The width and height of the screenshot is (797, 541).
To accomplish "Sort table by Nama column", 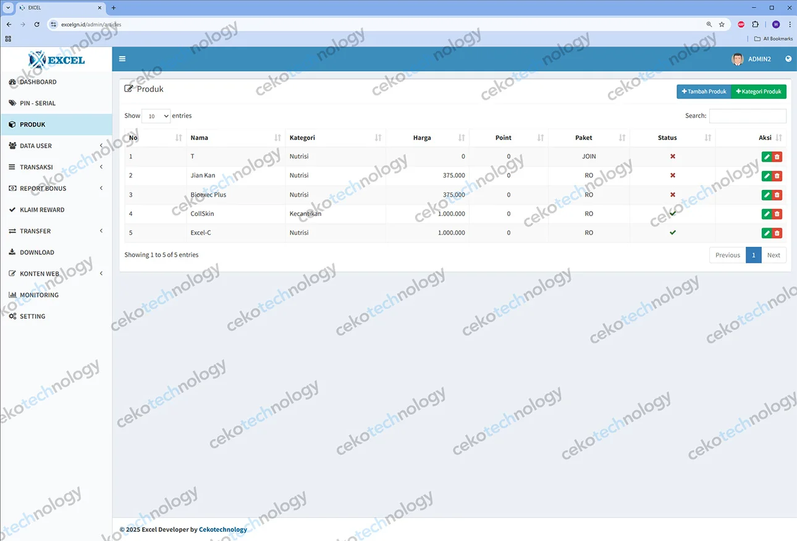I will pos(235,138).
